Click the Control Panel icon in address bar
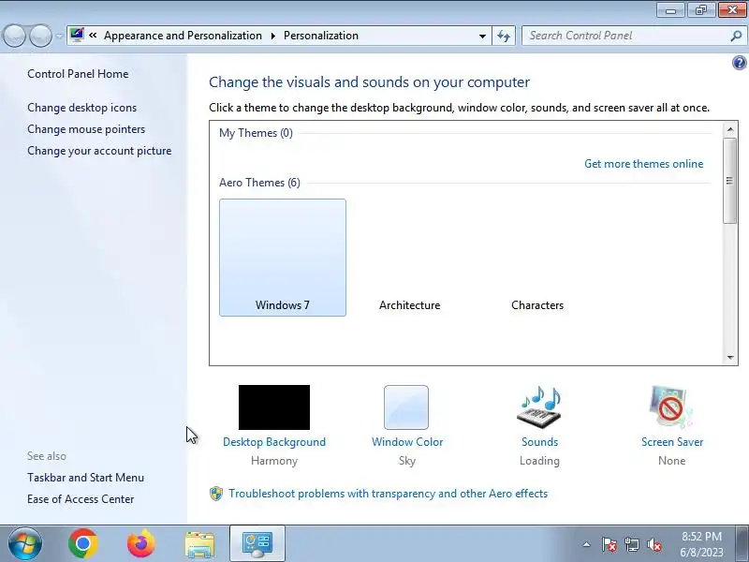Image resolution: width=749 pixels, height=562 pixels. tap(77, 35)
